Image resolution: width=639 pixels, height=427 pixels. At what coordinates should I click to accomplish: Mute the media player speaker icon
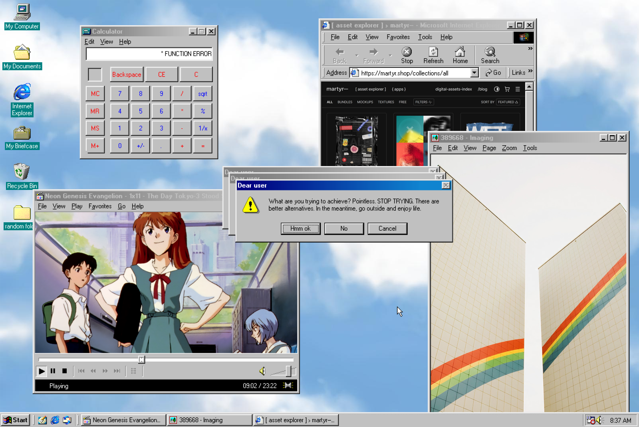[x=262, y=371]
